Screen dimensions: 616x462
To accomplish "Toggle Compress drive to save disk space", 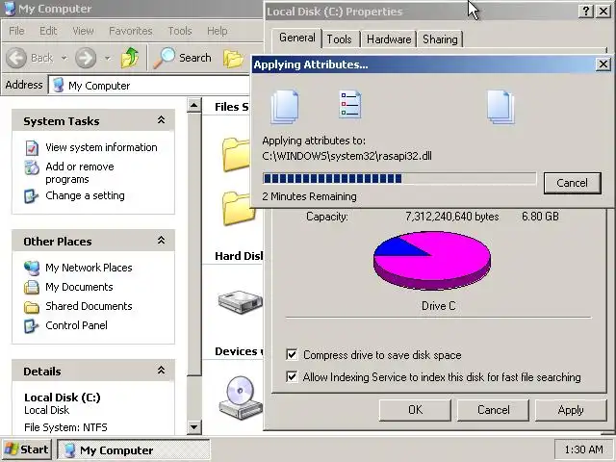I will (292, 355).
